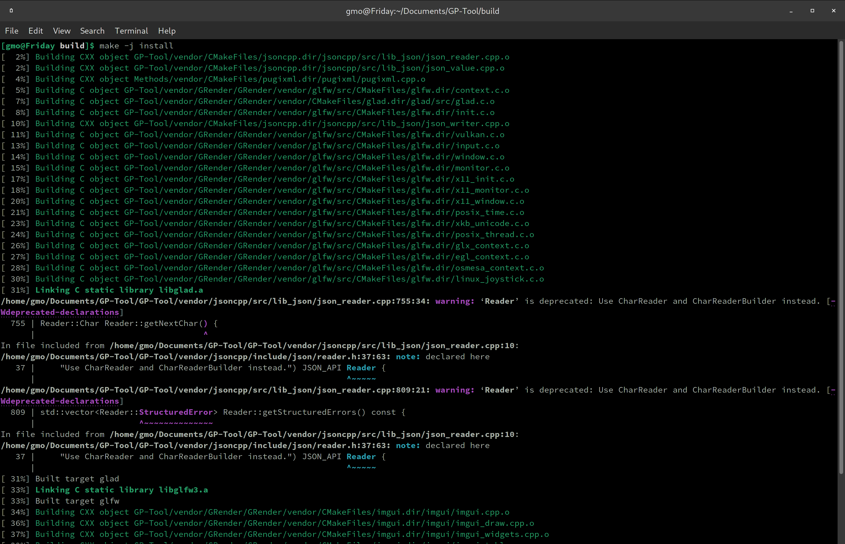Image resolution: width=845 pixels, height=544 pixels.
Task: Restore the window with the maximize button
Action: pyautogui.click(x=812, y=11)
